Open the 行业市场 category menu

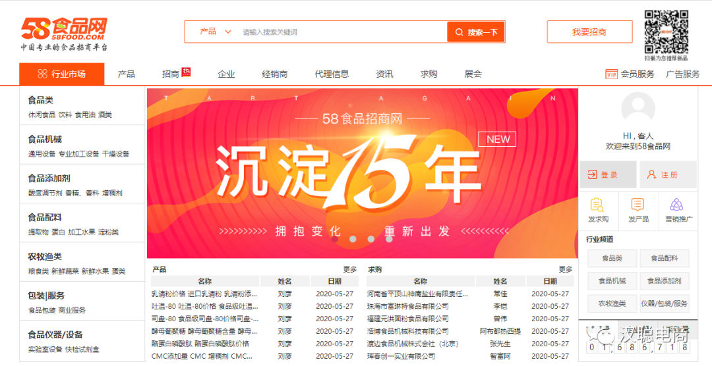coord(62,74)
